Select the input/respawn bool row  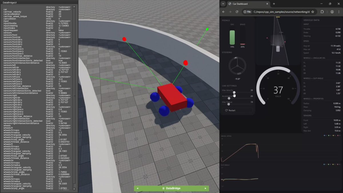[x=38, y=30]
